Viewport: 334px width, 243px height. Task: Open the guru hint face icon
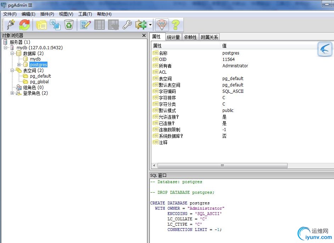point(162,24)
